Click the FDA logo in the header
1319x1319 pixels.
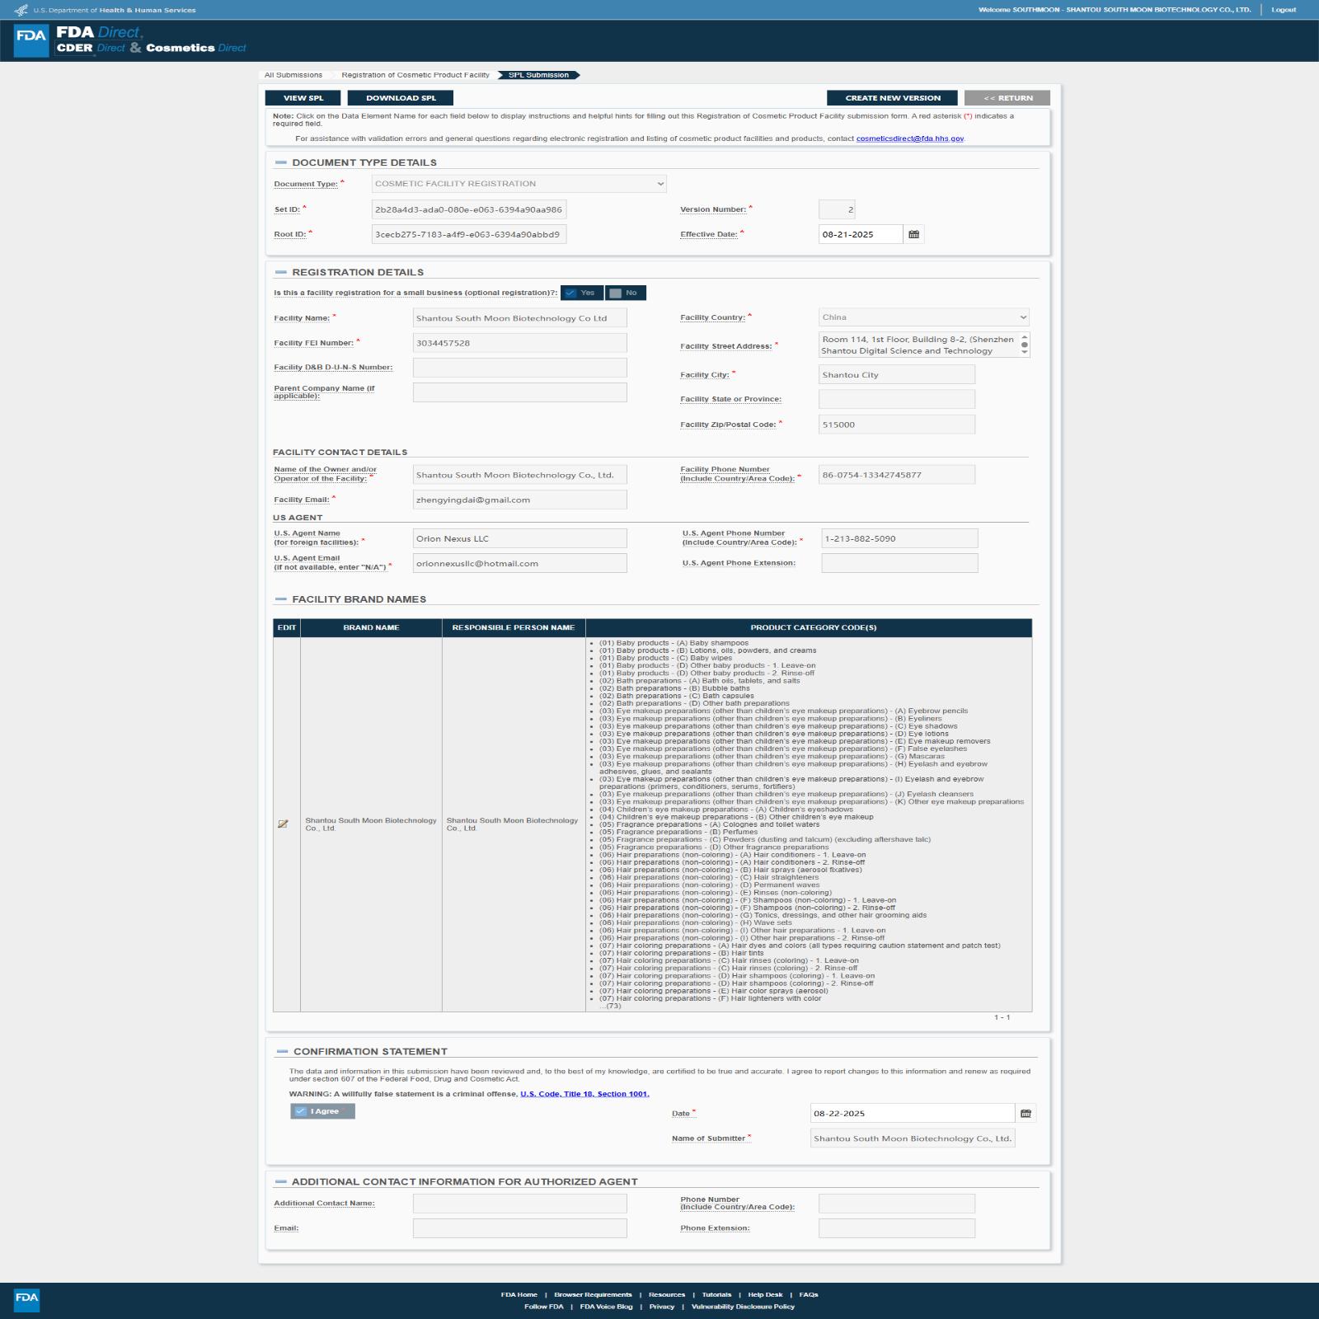[31, 40]
